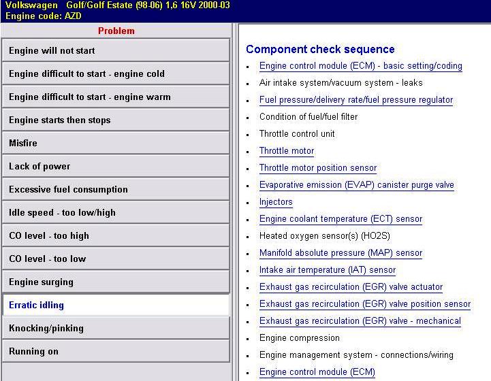Select 'Engine difficult to start - engine warm'
The height and width of the screenshot is (381, 491).
[116, 97]
